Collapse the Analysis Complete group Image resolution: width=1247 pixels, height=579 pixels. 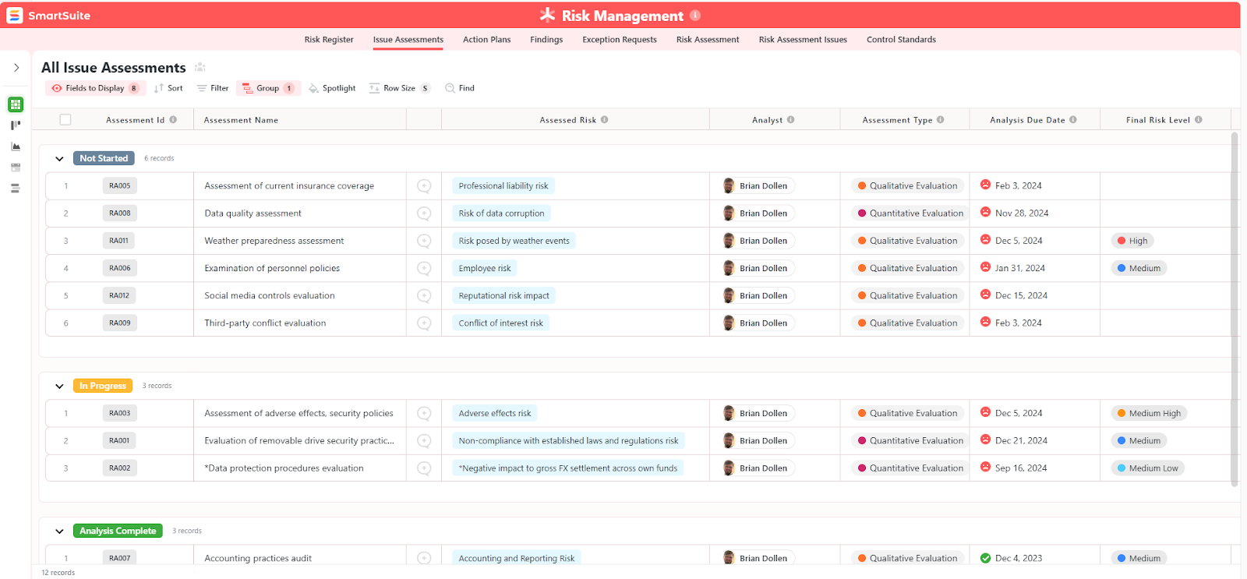(59, 531)
